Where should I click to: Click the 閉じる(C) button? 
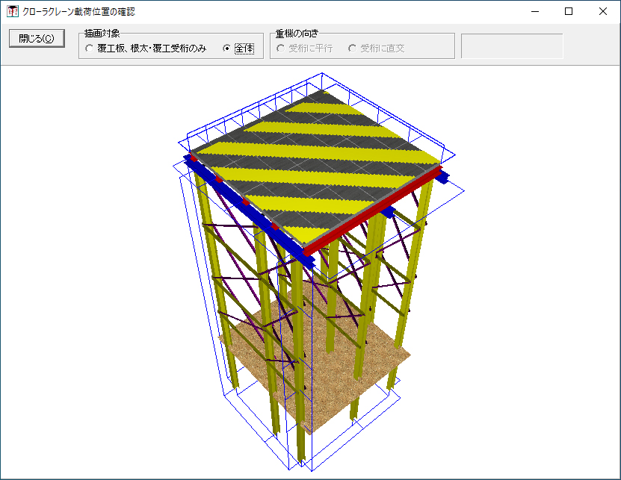[x=37, y=38]
